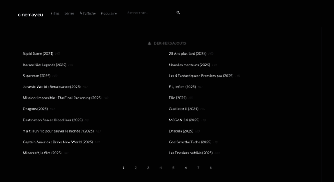Jump to page 8 of results
Viewport: 334px width, 182px height.
[x=211, y=168]
